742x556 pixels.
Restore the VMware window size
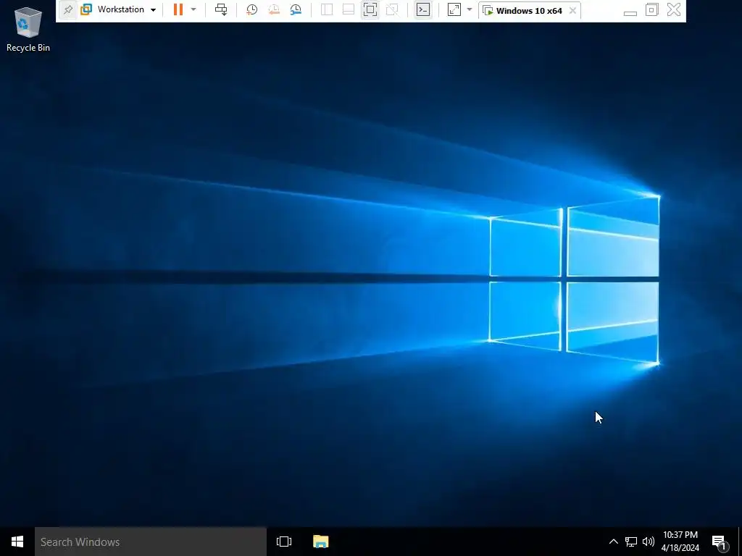(x=652, y=9)
